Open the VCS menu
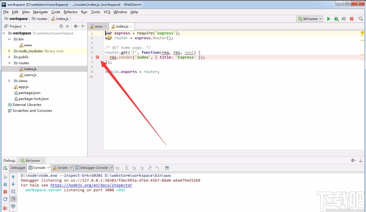This screenshot has width=366, height=212. [107, 12]
